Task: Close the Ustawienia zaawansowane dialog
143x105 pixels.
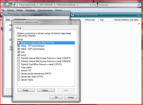Action: tap(75, 22)
